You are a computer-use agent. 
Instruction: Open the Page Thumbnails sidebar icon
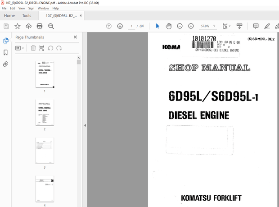[x=6, y=41]
